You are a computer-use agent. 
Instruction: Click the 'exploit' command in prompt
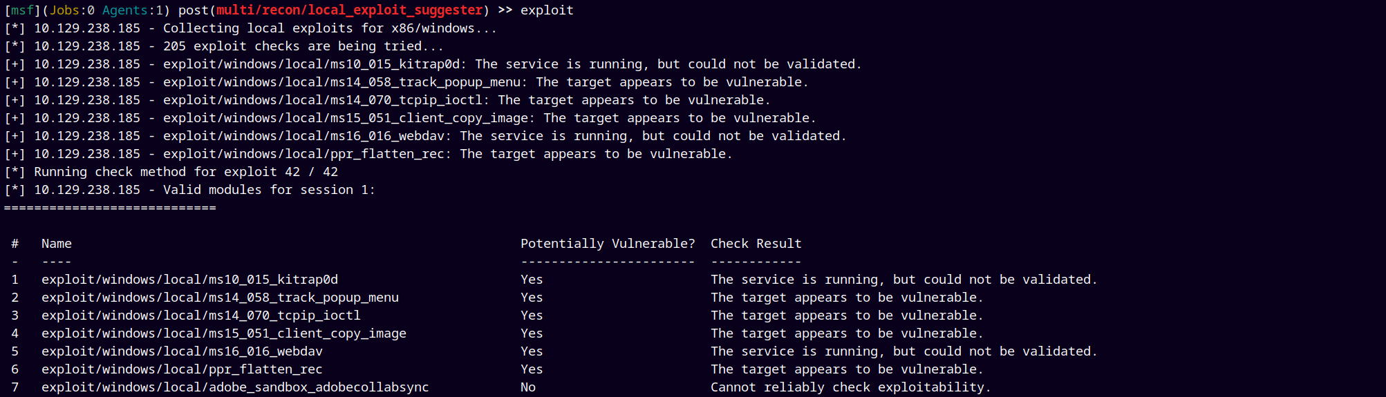point(547,10)
